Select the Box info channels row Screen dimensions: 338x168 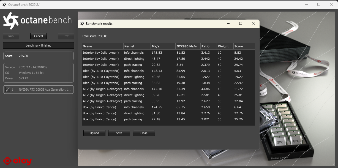pos(168,107)
